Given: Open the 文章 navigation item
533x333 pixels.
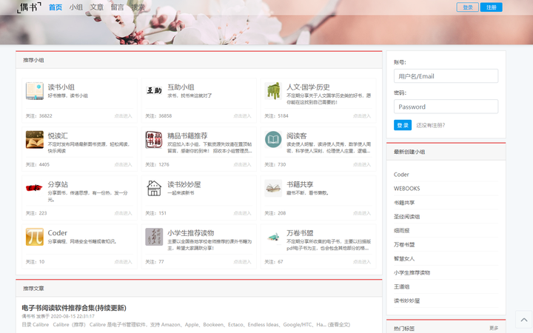Looking at the screenshot, I should 96,7.
